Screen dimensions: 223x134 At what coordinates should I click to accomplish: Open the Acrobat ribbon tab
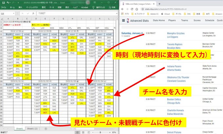pyautogui.click(x=85, y=8)
